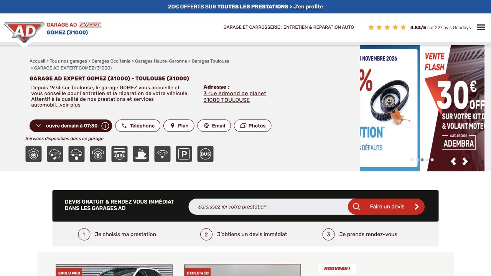
Task: Select the last banner carousel dot
Action: (432, 160)
